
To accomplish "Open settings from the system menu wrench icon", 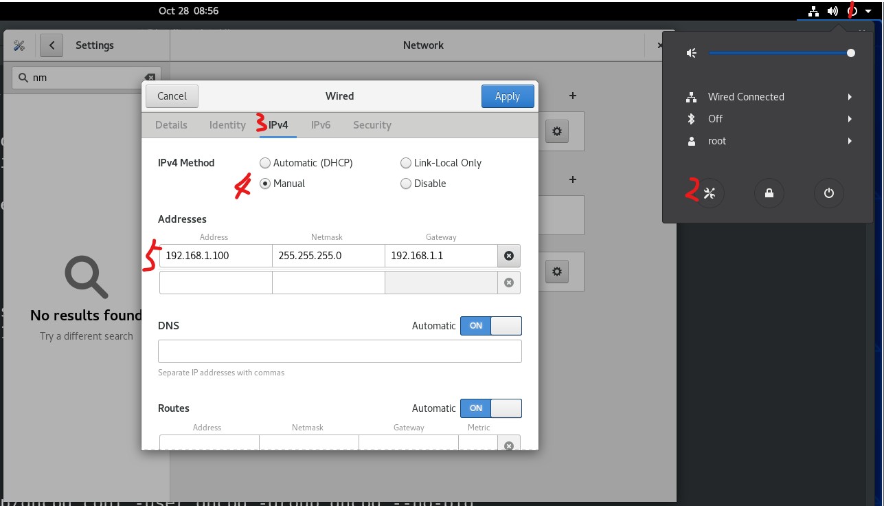I will pyautogui.click(x=710, y=193).
